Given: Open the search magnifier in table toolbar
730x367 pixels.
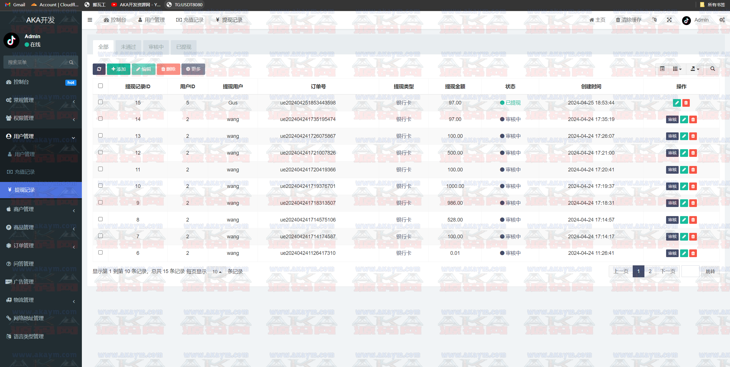Looking at the screenshot, I should [712, 69].
